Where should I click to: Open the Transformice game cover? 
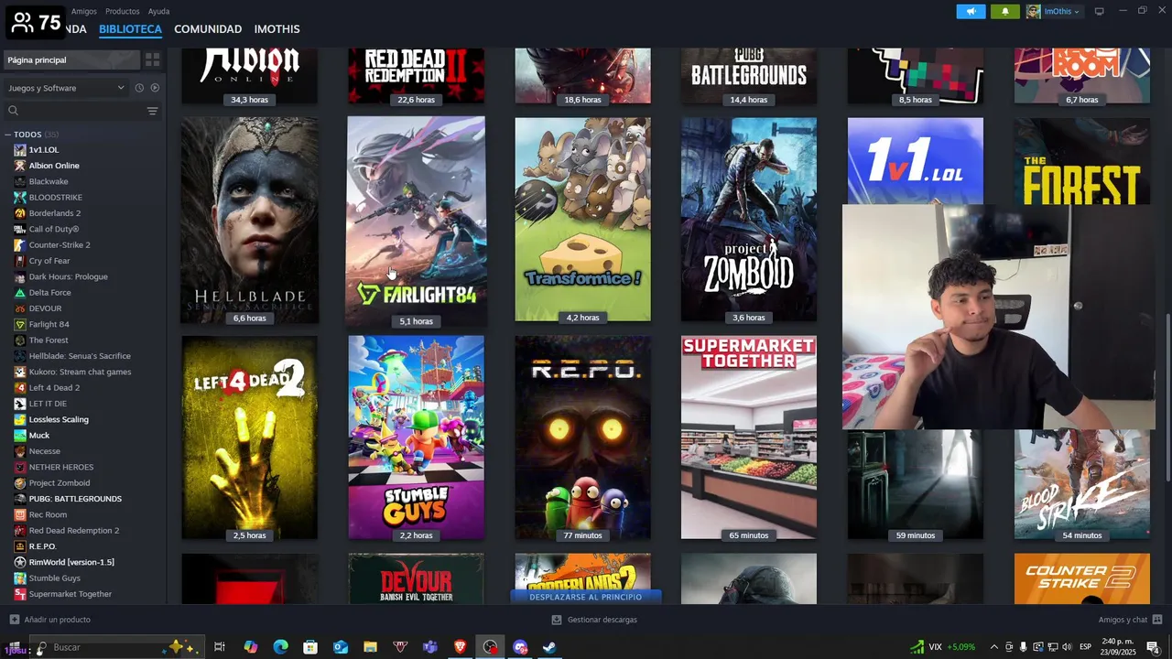coord(582,220)
